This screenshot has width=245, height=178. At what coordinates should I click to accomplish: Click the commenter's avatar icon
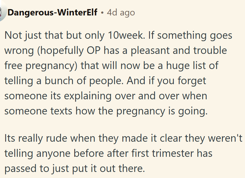tap(2, 13)
